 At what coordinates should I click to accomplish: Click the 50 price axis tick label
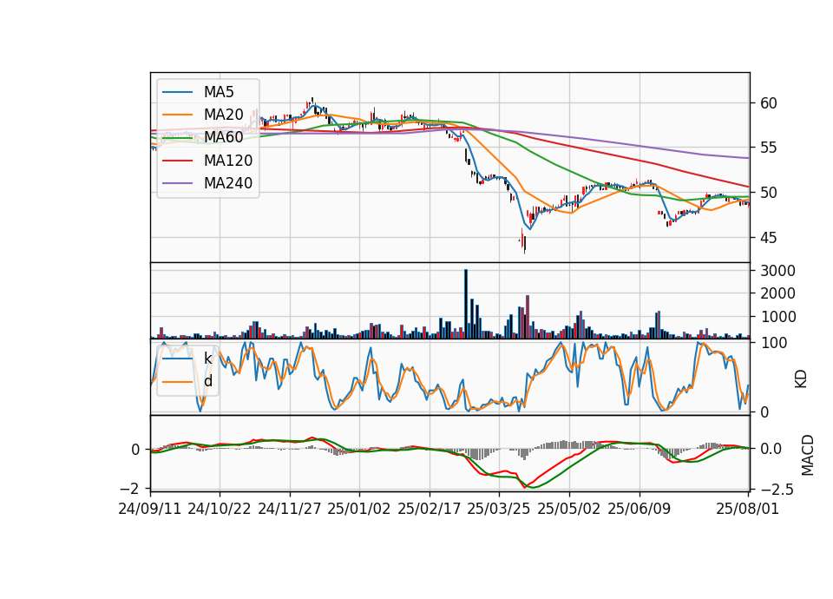click(x=769, y=193)
